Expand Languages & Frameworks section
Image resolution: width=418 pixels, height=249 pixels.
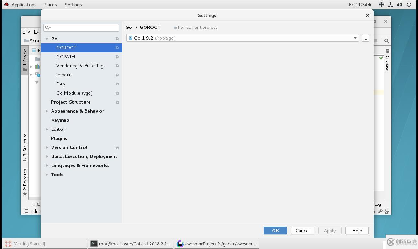[x=47, y=165]
